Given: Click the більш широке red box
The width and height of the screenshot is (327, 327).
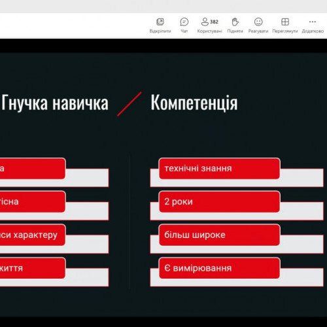Looking at the screenshot, I should (x=220, y=235).
